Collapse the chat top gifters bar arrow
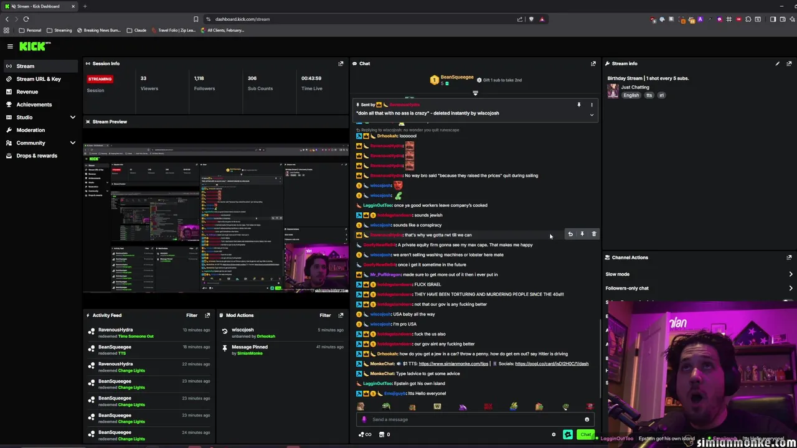Screen dimensions: 797x448 point(475,93)
